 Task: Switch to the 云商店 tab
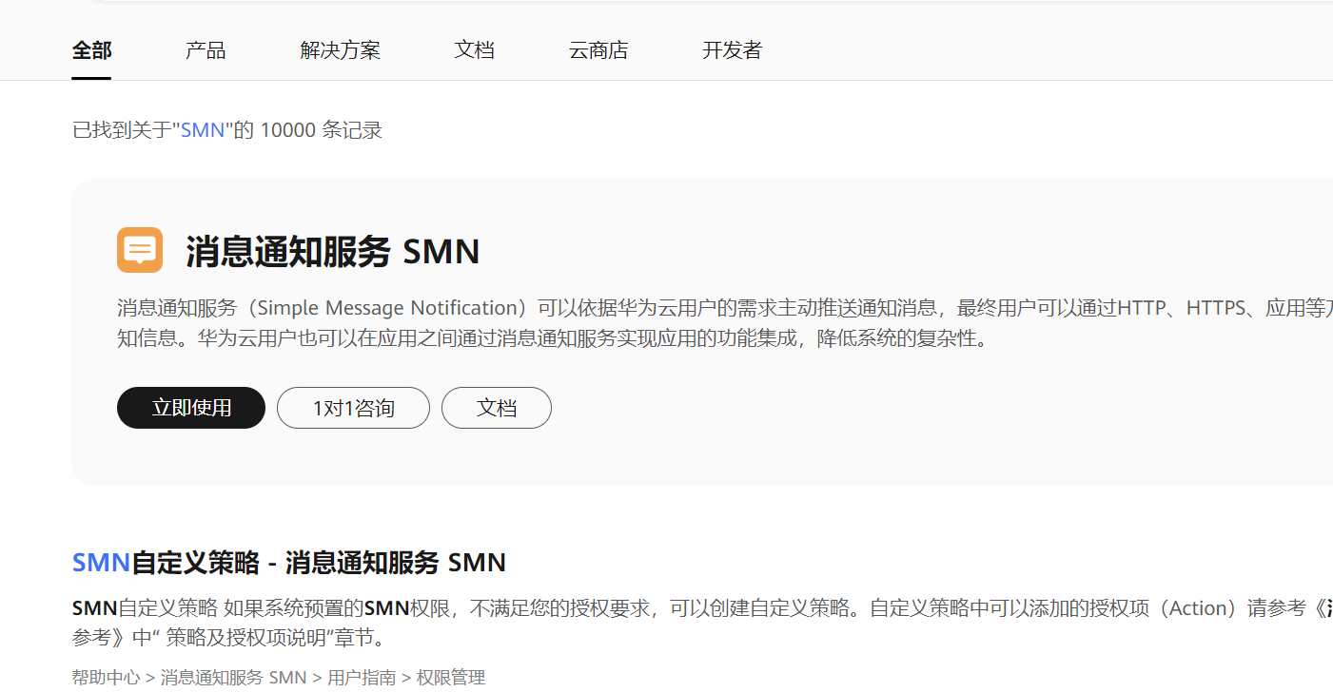pyautogui.click(x=598, y=50)
